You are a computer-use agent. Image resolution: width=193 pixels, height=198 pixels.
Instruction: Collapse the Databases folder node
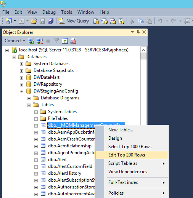[x=14, y=57]
